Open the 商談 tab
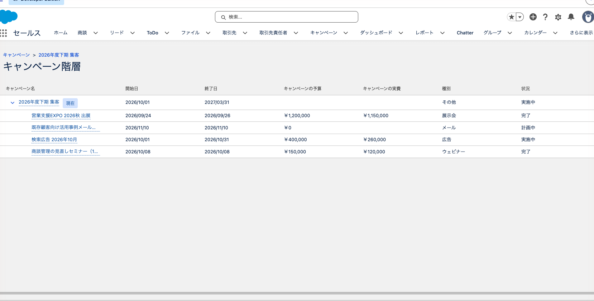594x301 pixels. click(82, 33)
